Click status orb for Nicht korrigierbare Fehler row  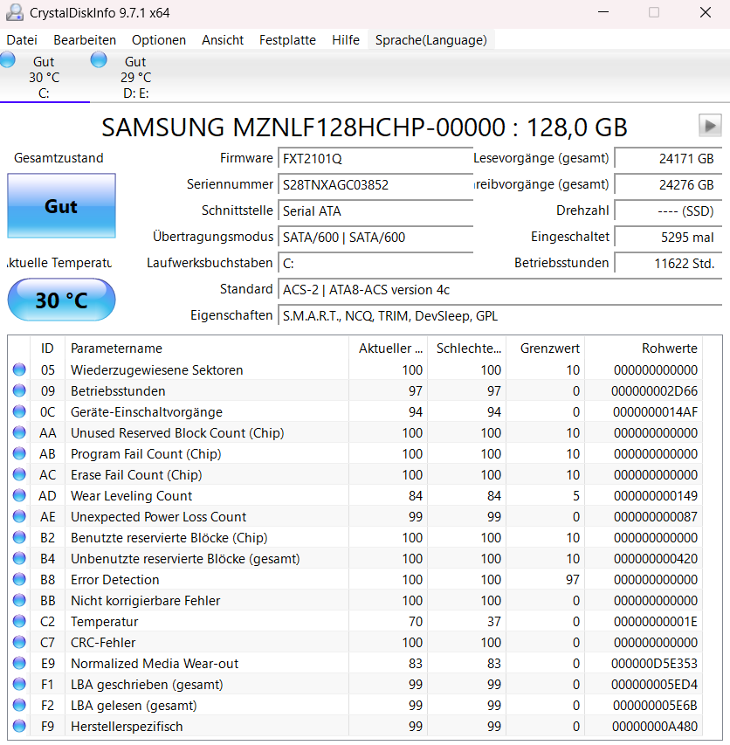[x=19, y=600]
